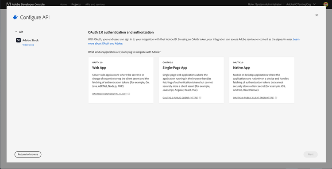Go to the Home tab
The height and width of the screenshot is (169, 332).
click(63, 4)
